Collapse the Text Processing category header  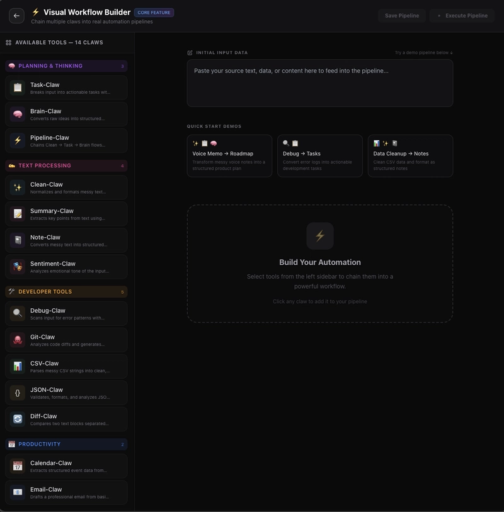66,165
